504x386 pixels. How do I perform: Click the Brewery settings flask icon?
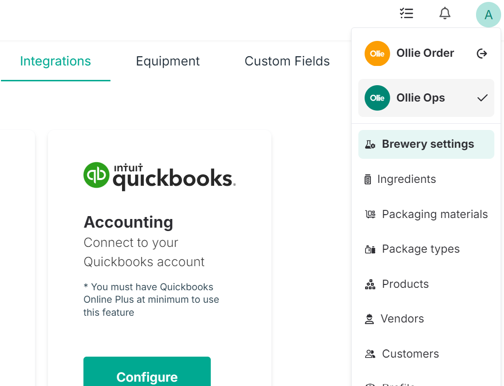(370, 144)
